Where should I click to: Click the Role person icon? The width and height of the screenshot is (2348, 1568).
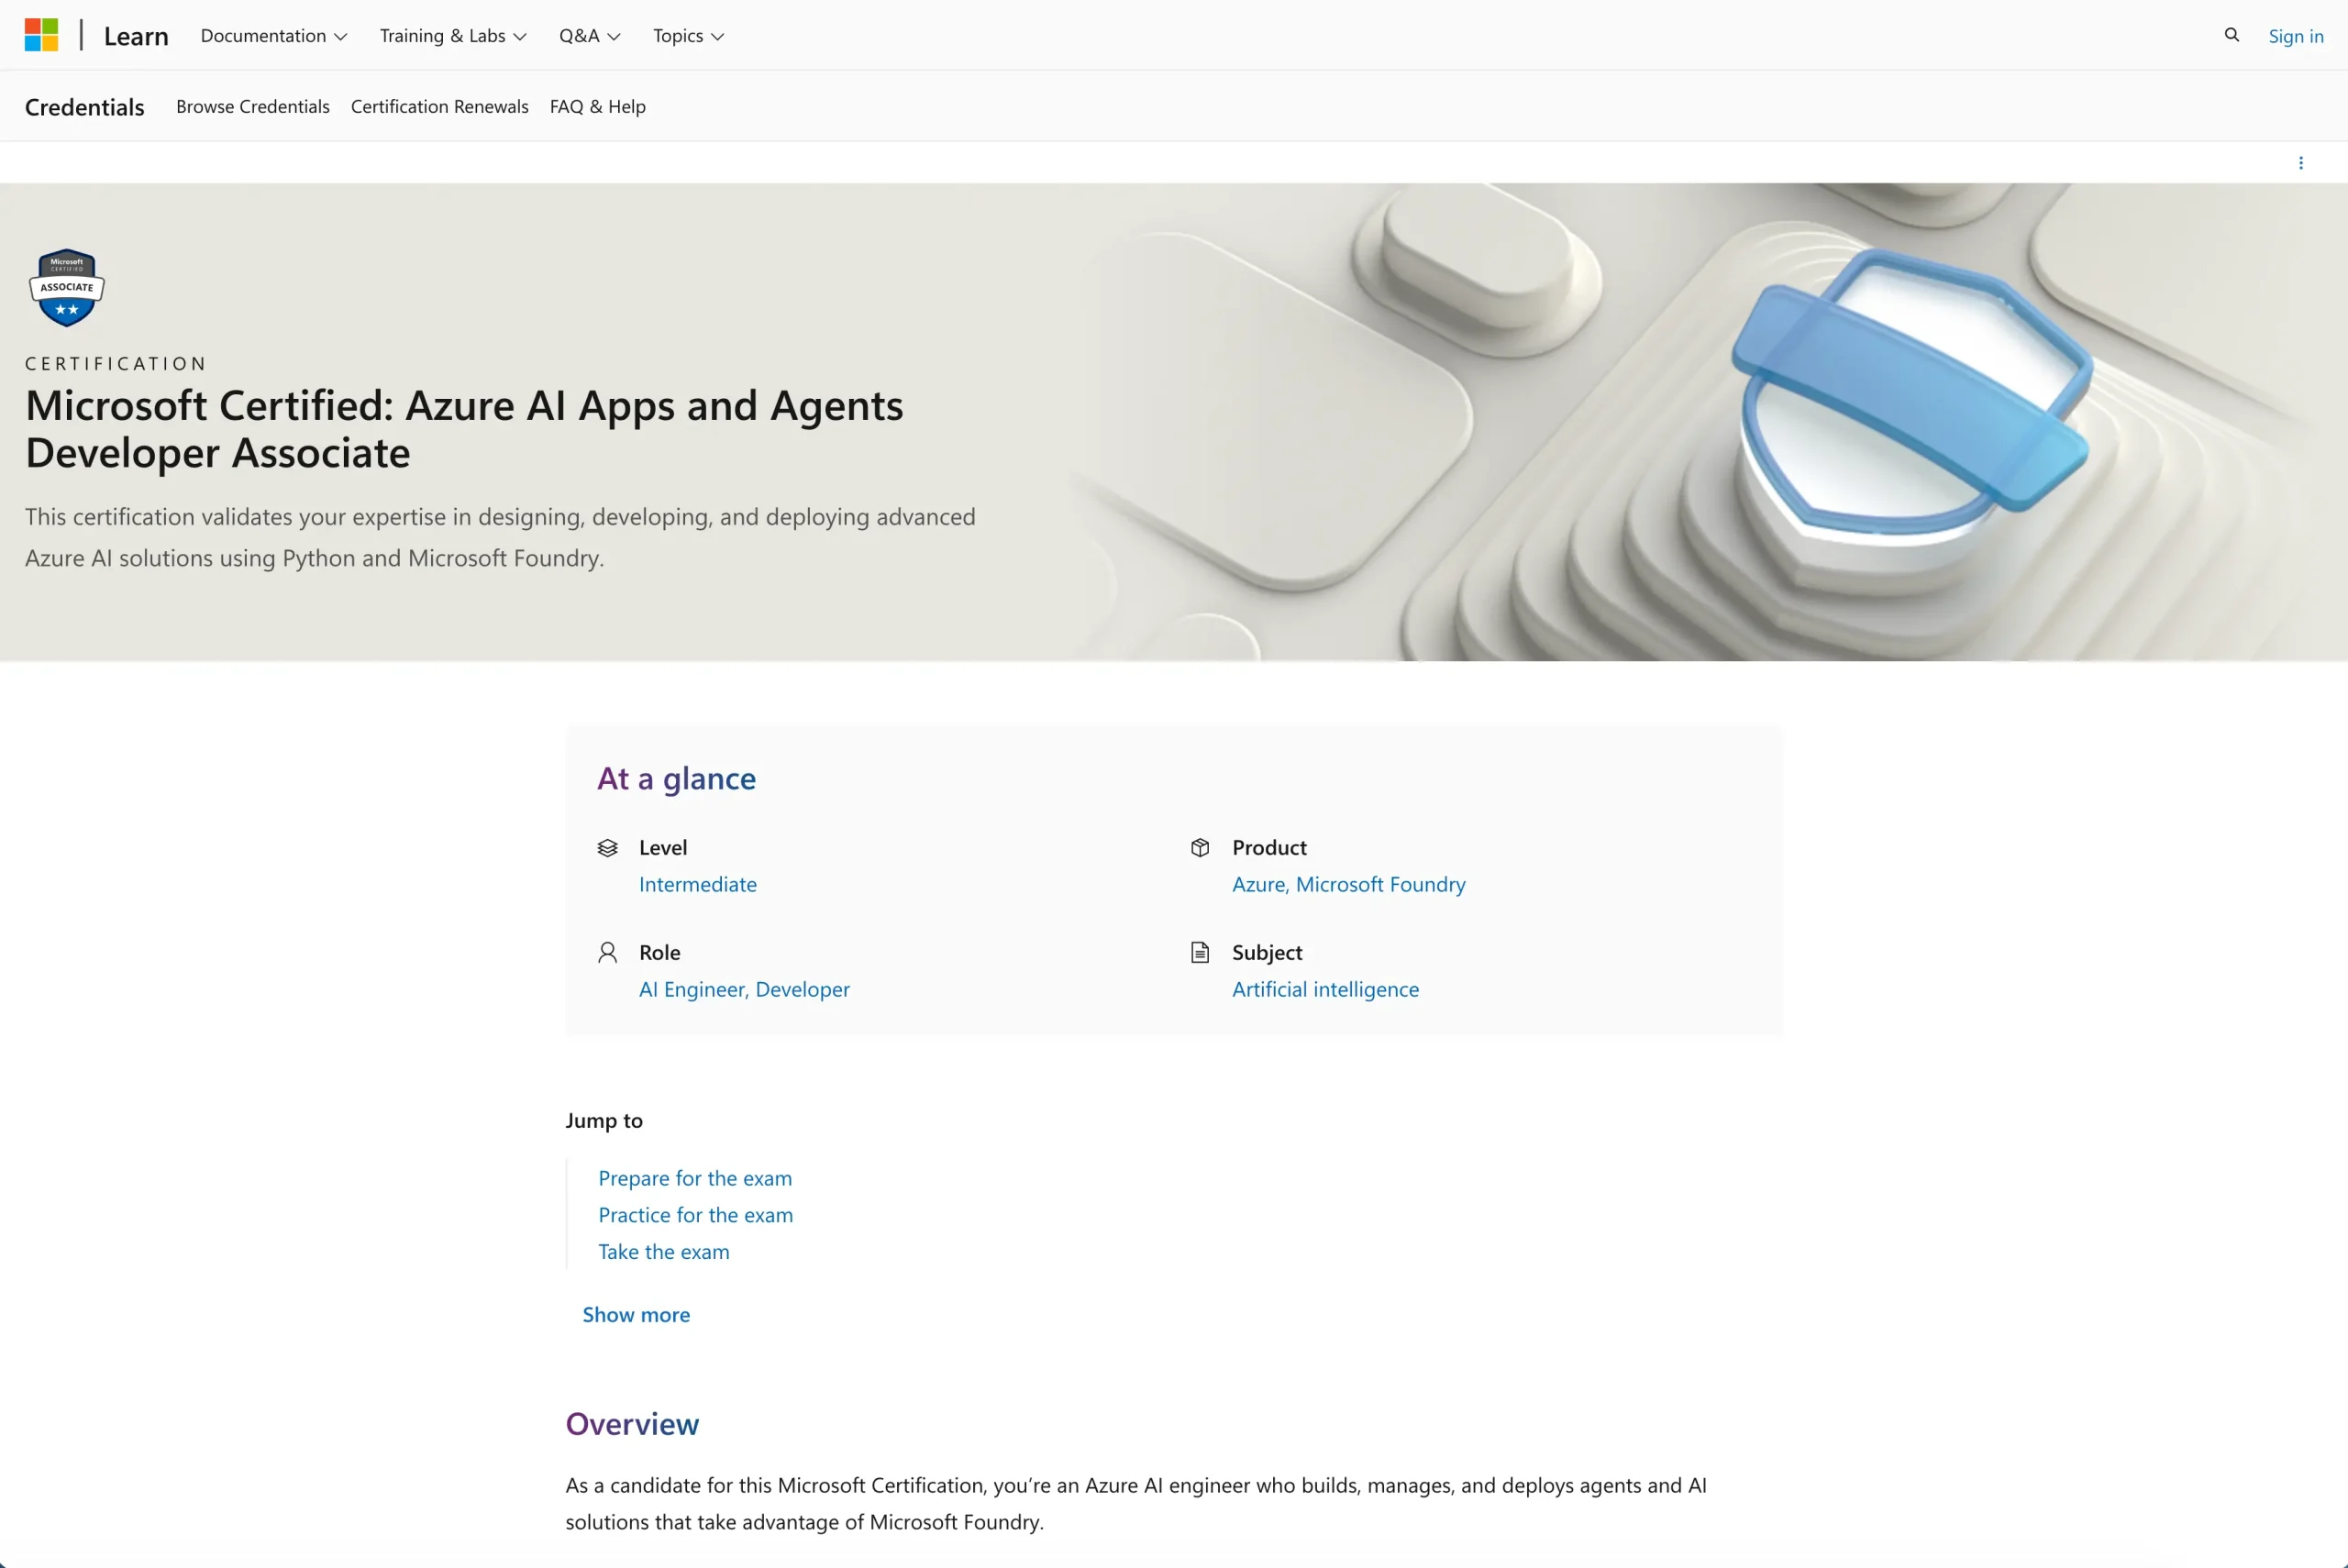click(607, 952)
